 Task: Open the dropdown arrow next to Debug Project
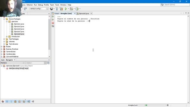click(74, 9)
